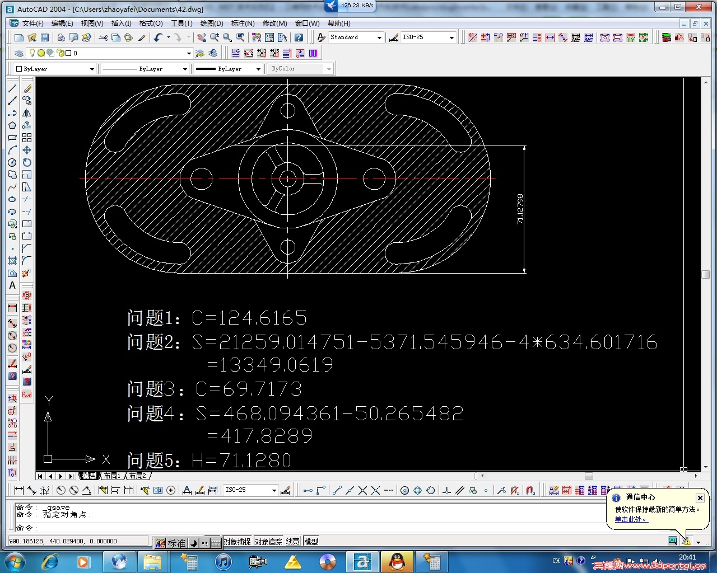Viewport: 717px width, 573px height.
Task: Select the Arc drawing tool
Action: pyautogui.click(x=12, y=150)
